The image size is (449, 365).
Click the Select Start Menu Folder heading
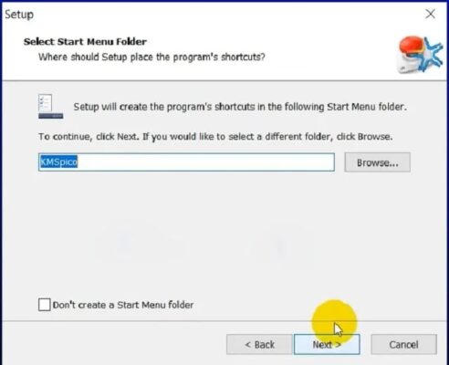85,42
